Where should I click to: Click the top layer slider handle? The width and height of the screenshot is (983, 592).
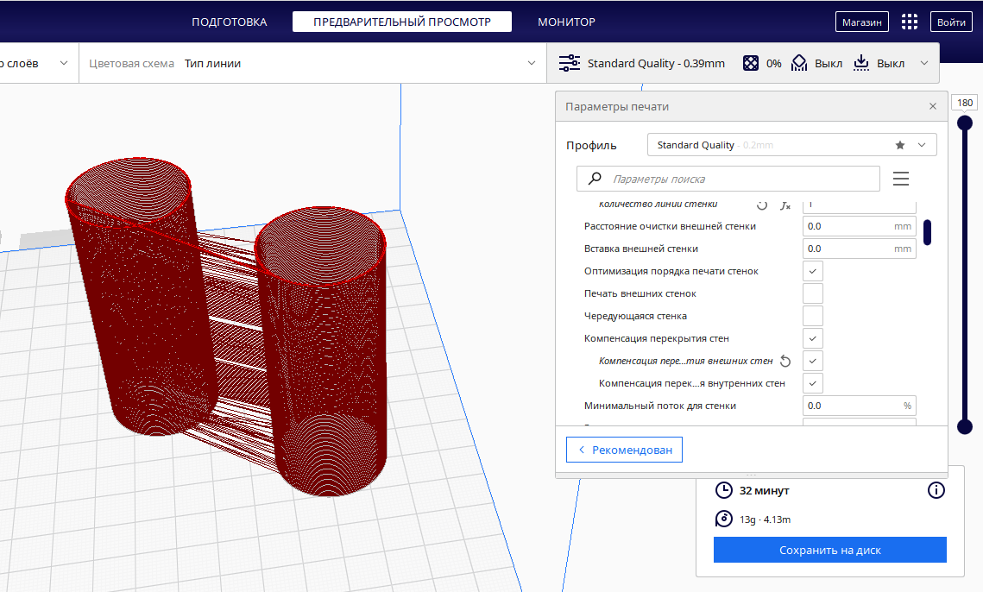pos(965,123)
